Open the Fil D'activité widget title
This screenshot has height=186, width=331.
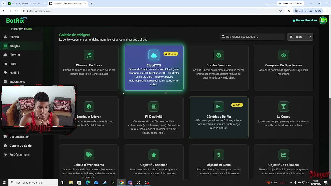click(x=154, y=117)
